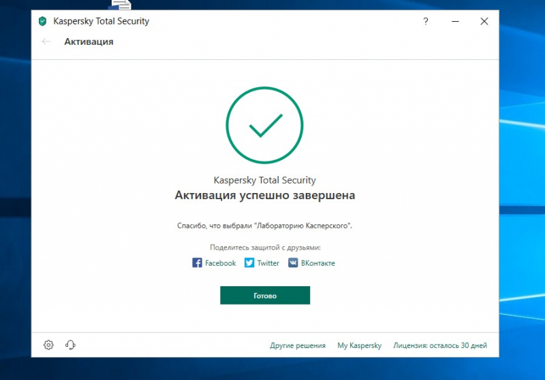Click the Готово button
Image resolution: width=545 pixels, height=380 pixels.
pyautogui.click(x=265, y=296)
